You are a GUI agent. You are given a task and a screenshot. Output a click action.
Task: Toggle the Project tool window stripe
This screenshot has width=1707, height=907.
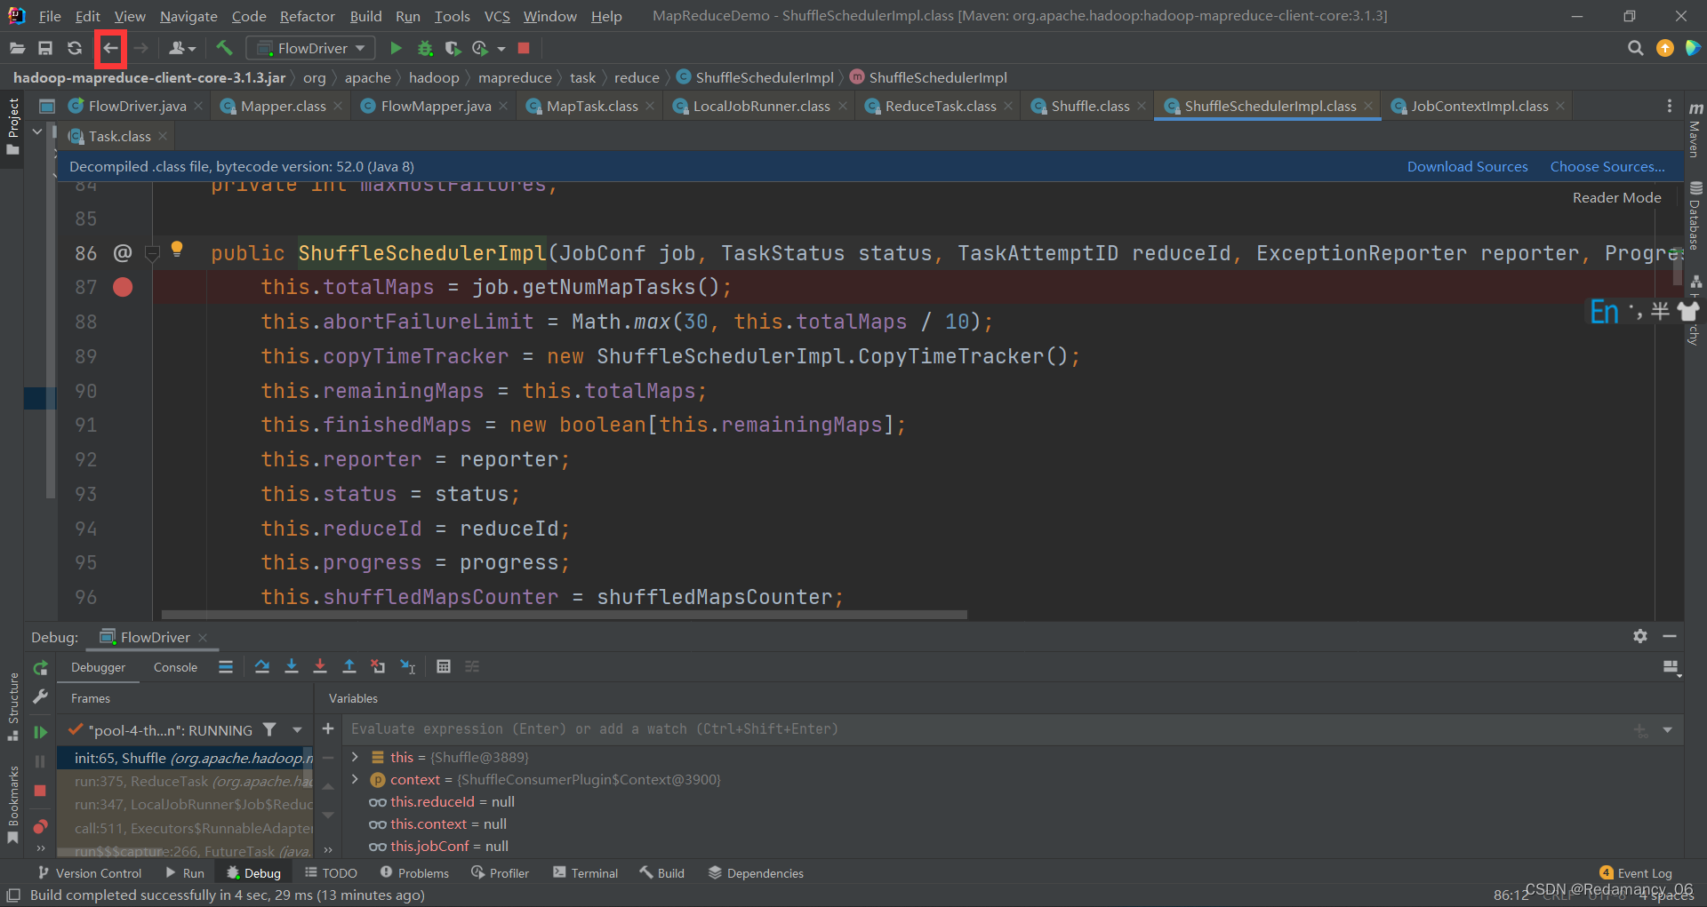[x=12, y=127]
